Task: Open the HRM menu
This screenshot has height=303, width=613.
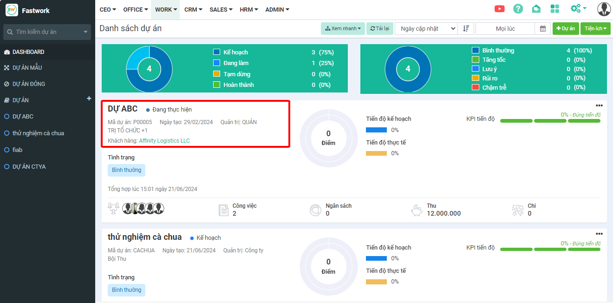Action: [x=249, y=9]
